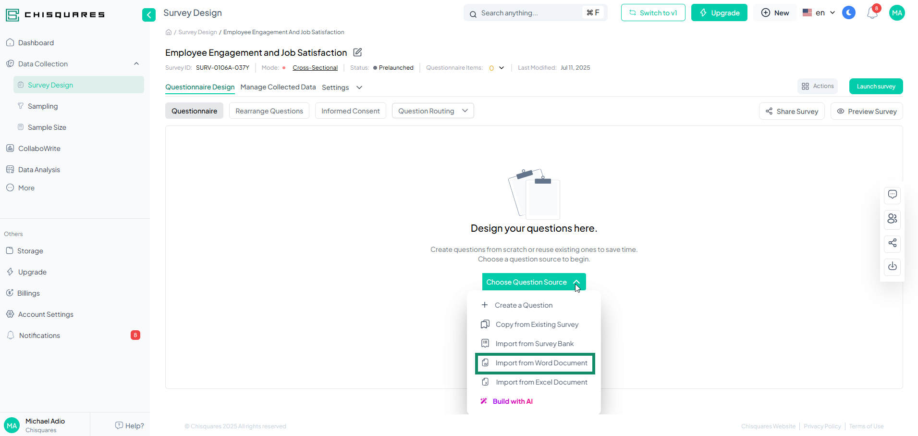Open the notifications bell in header

click(x=872, y=13)
